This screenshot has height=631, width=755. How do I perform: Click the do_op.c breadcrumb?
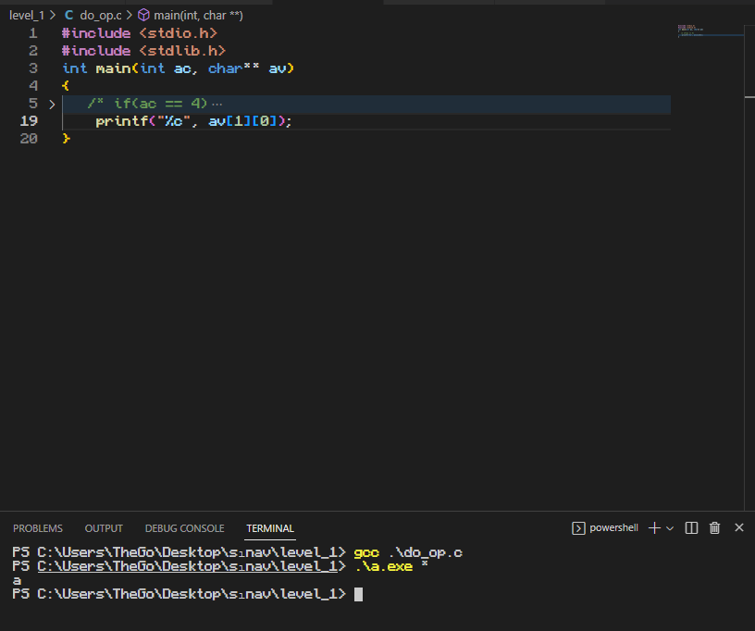coord(101,16)
